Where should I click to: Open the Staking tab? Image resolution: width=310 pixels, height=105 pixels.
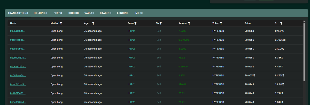pos(106,13)
